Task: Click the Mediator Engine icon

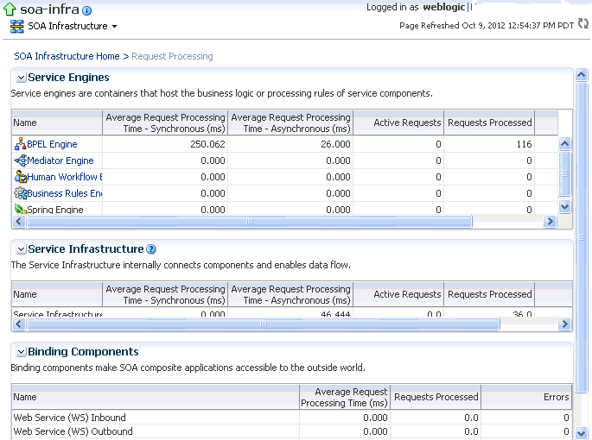Action: (x=20, y=160)
